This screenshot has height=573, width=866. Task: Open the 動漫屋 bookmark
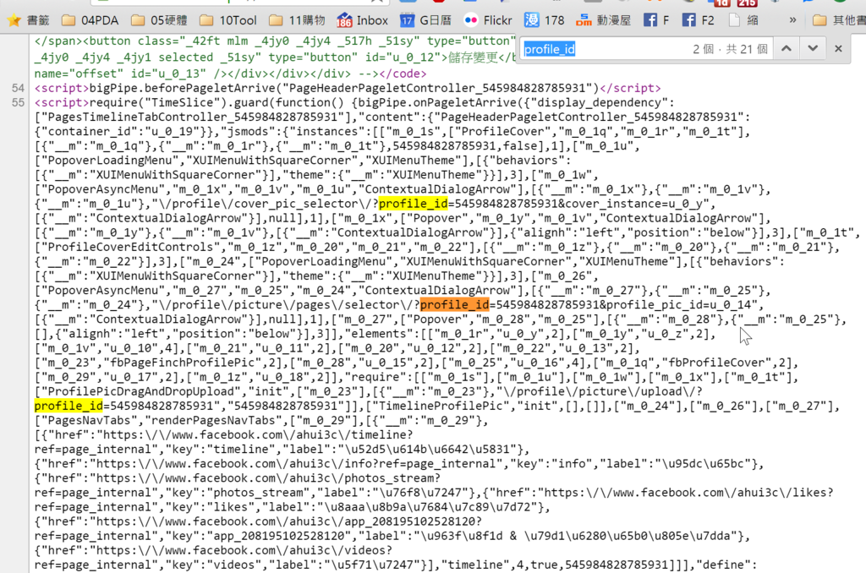click(603, 20)
